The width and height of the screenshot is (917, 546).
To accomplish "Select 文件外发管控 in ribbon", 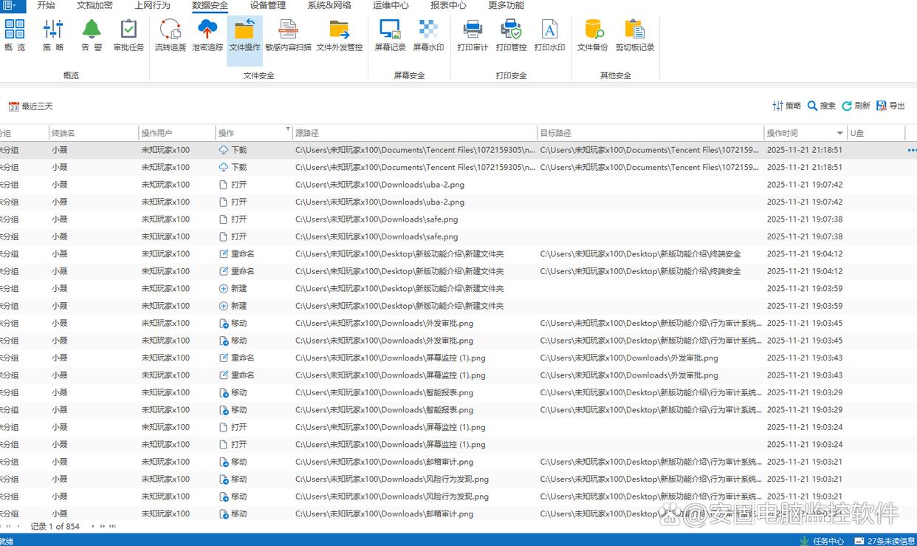I will point(339,35).
